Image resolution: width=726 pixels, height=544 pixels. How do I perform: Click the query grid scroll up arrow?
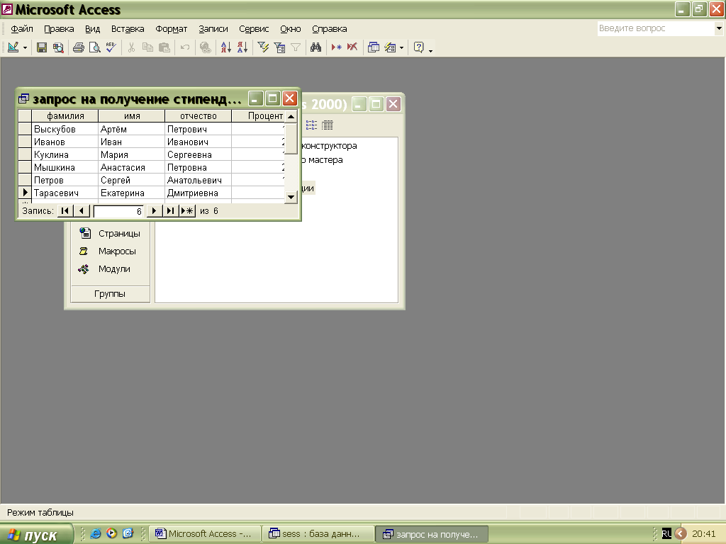291,116
